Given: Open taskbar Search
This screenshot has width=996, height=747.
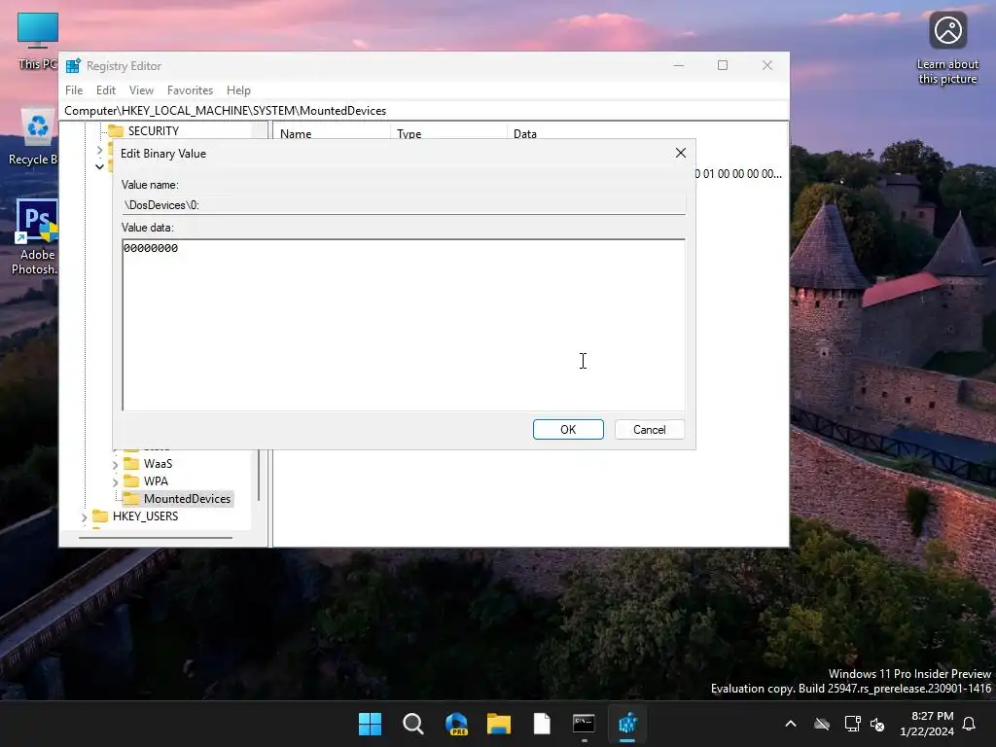Looking at the screenshot, I should (412, 724).
